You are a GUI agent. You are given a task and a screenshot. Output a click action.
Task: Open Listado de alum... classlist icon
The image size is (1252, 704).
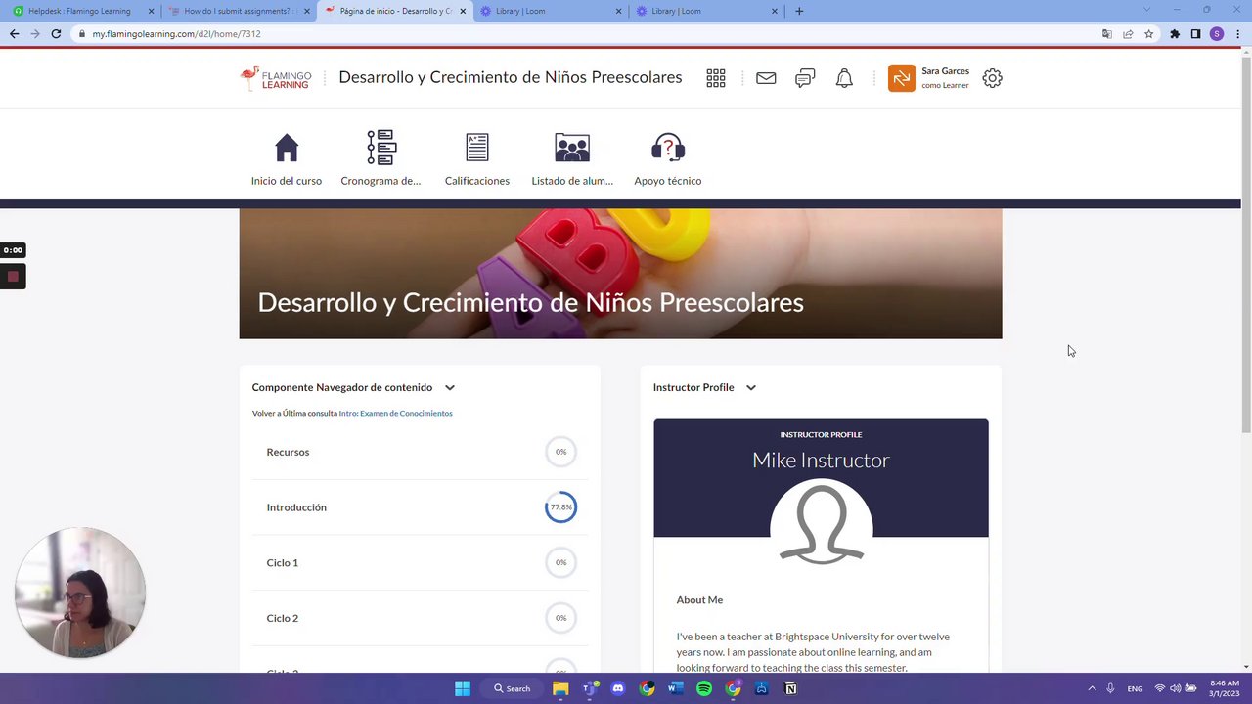coord(572,148)
